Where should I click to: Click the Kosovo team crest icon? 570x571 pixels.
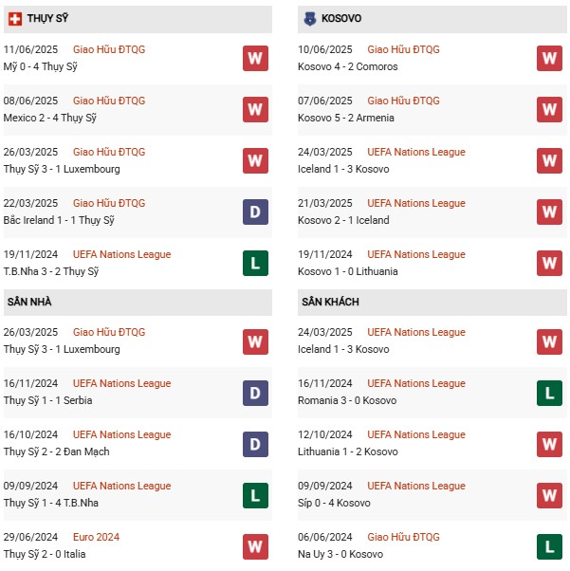pyautogui.click(x=309, y=19)
